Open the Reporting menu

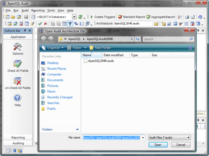(38, 11)
